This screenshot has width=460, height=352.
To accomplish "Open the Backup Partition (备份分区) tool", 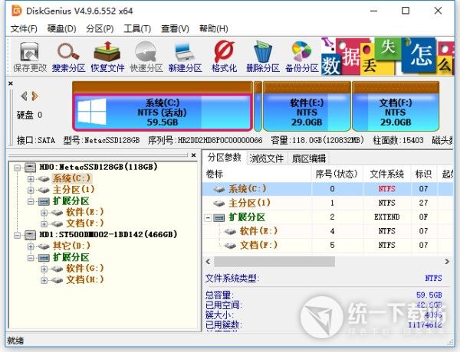I will 302,57.
